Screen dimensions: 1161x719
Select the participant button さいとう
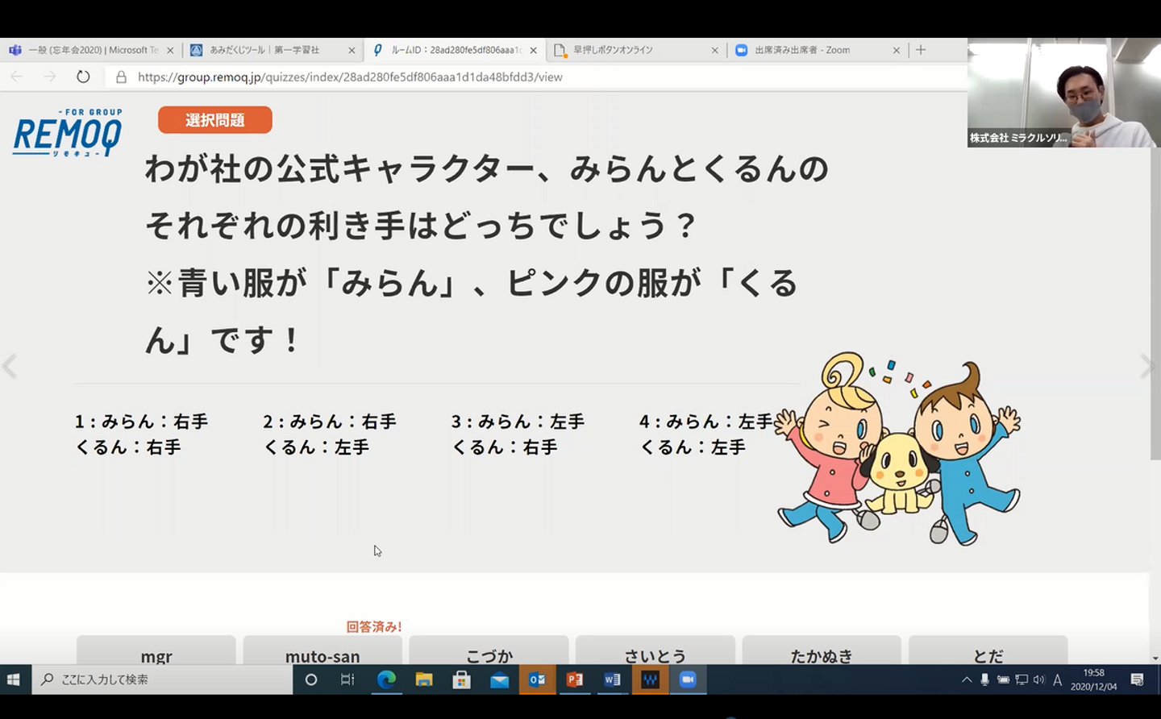click(x=655, y=655)
